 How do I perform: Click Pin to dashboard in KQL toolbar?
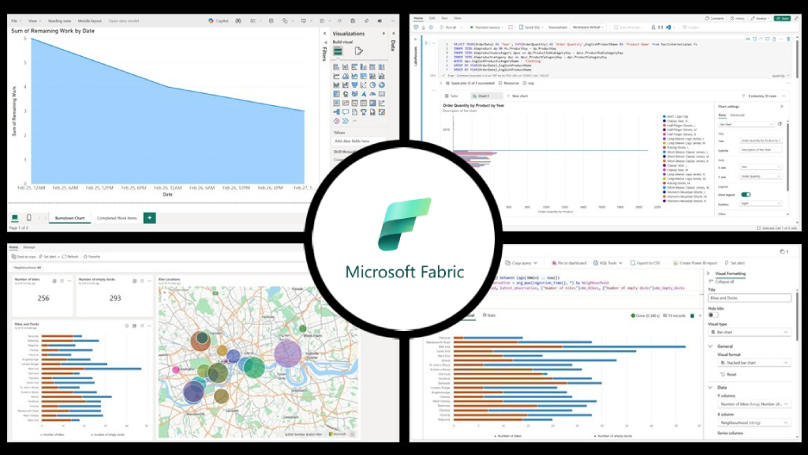(569, 263)
